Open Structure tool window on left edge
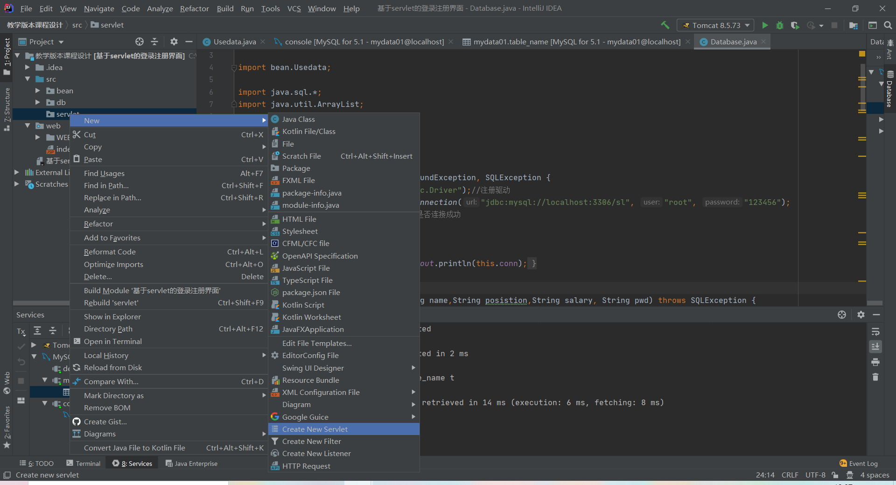 7,109
